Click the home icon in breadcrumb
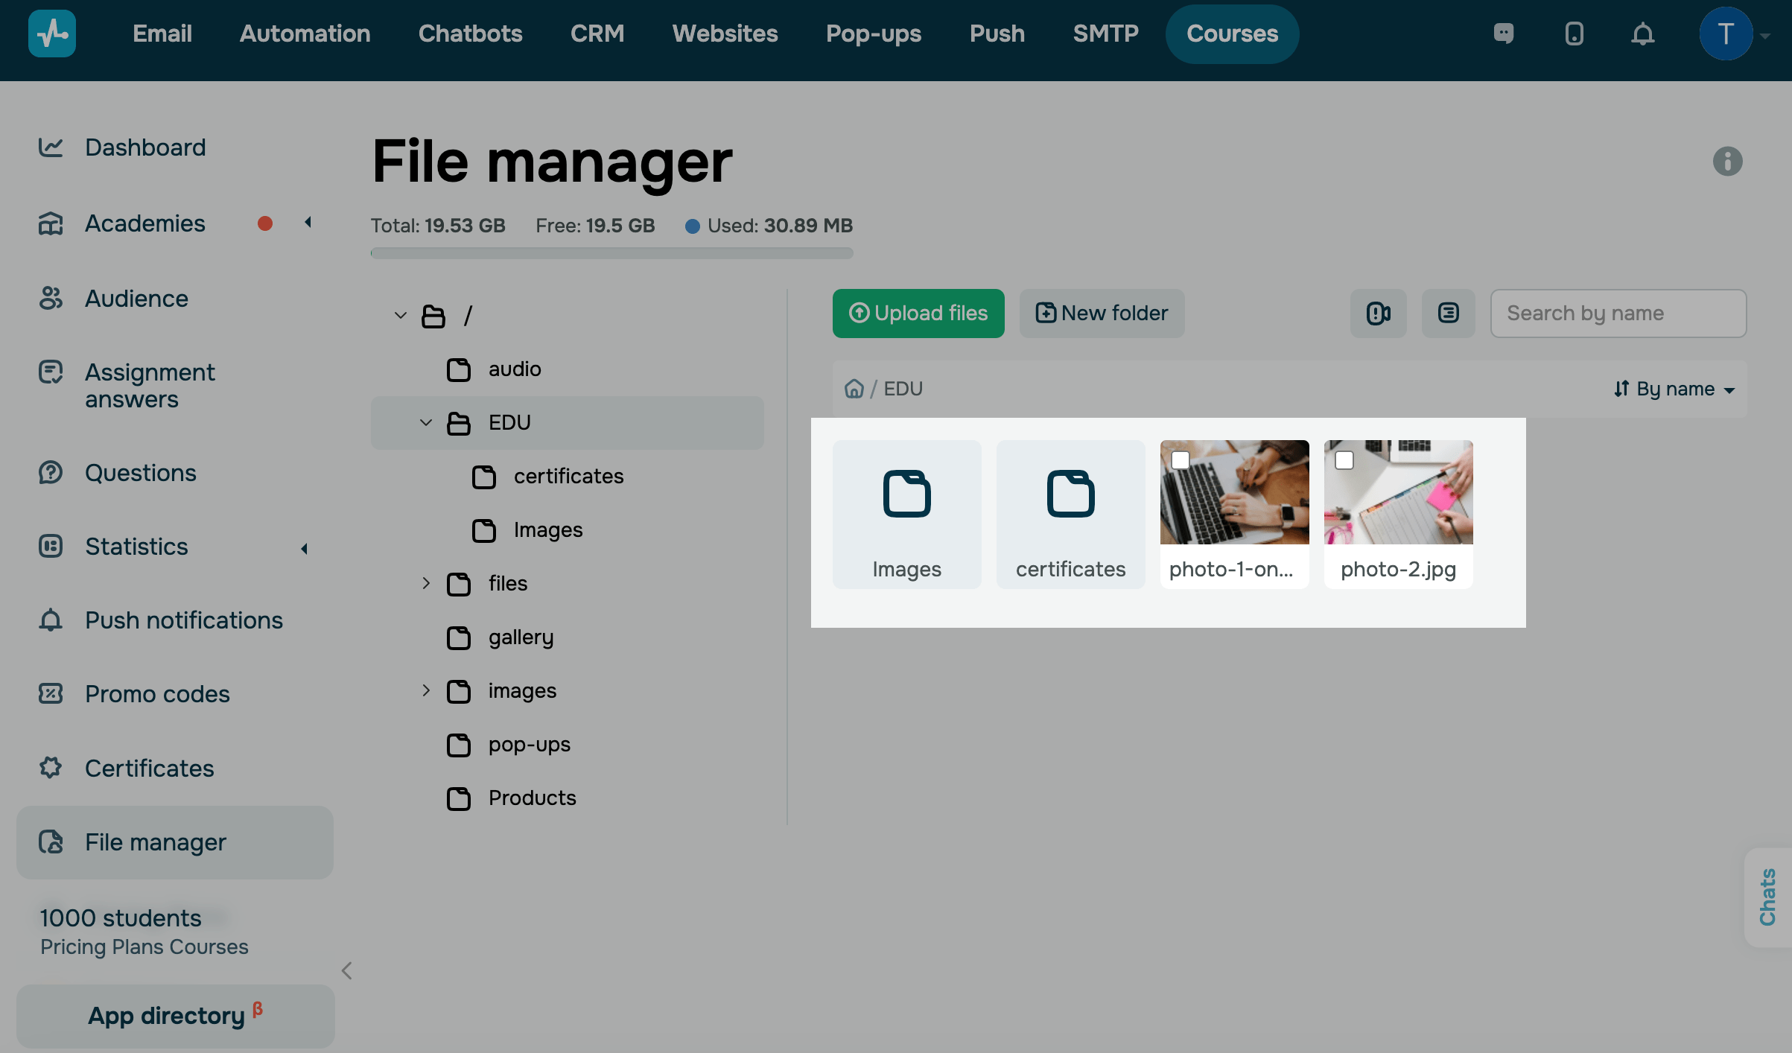Viewport: 1792px width, 1053px height. pyautogui.click(x=854, y=389)
